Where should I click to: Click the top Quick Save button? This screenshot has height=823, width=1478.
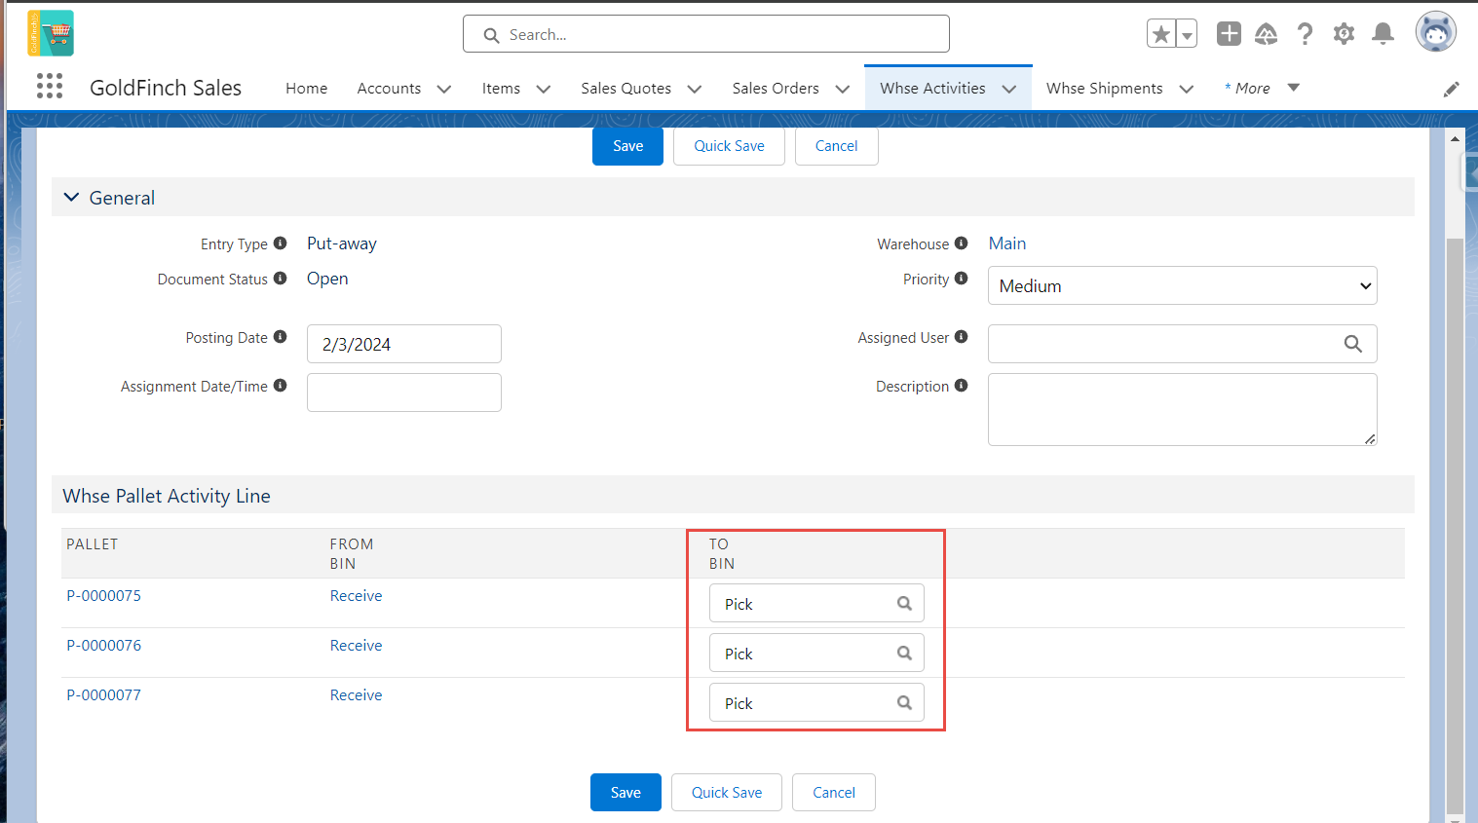[x=729, y=146]
